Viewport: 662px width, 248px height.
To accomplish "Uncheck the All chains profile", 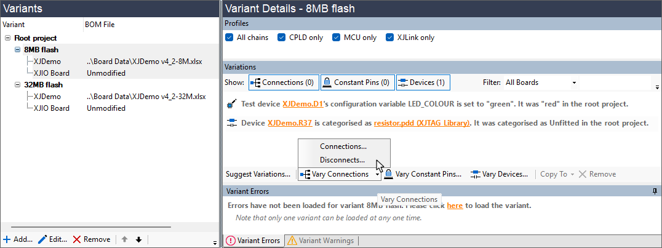I will (x=229, y=38).
